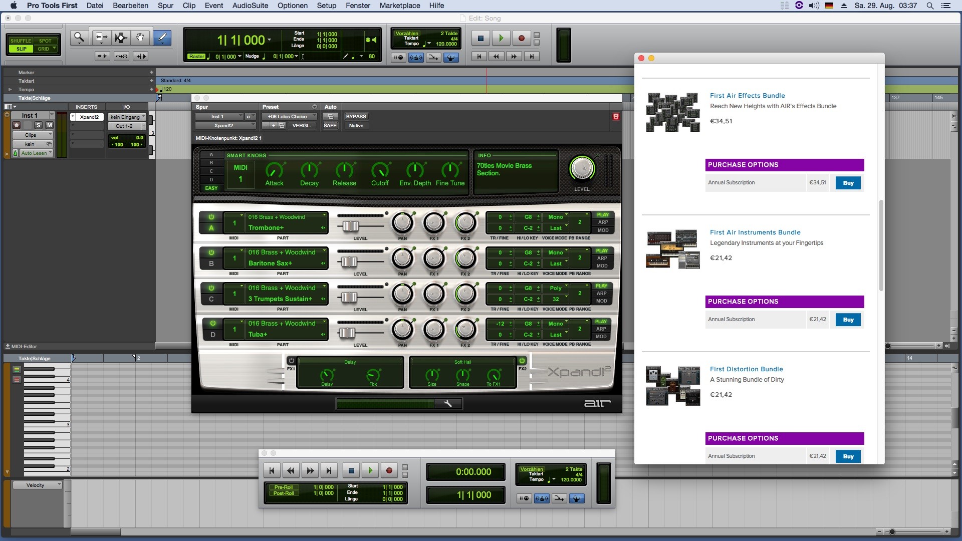962x541 pixels.
Task: Buy First Air Effects Bundle subscription
Action: tap(848, 183)
